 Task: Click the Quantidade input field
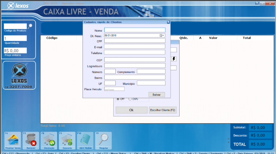coord(15,38)
